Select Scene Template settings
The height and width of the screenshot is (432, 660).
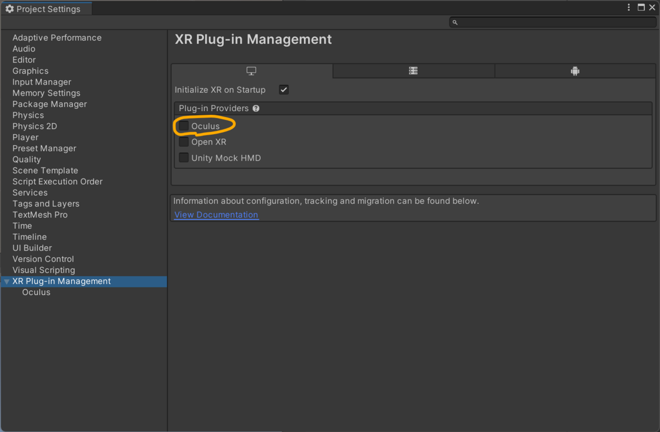point(45,170)
